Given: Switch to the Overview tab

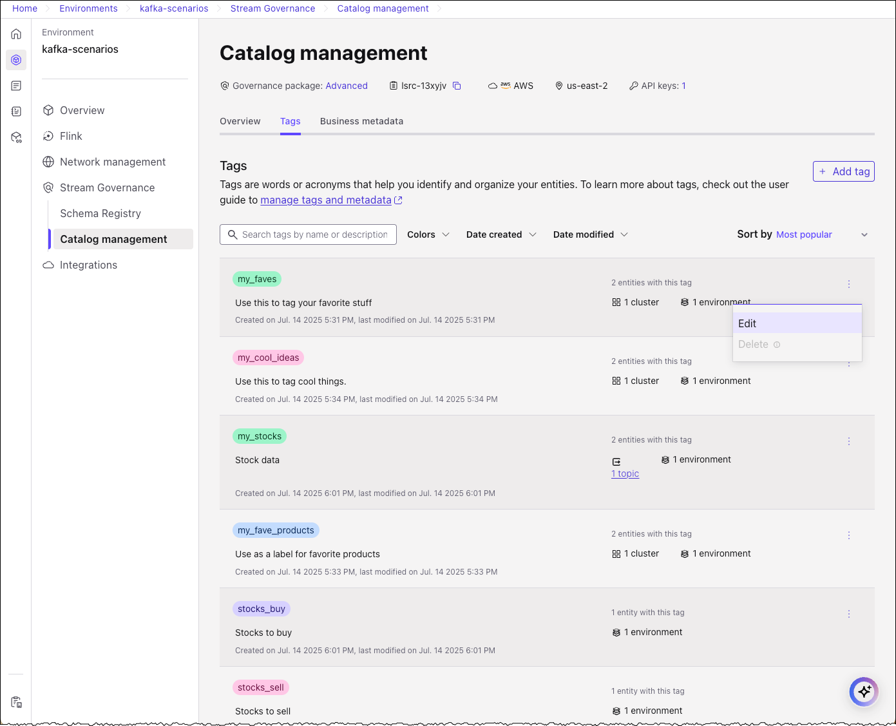Looking at the screenshot, I should click(240, 121).
